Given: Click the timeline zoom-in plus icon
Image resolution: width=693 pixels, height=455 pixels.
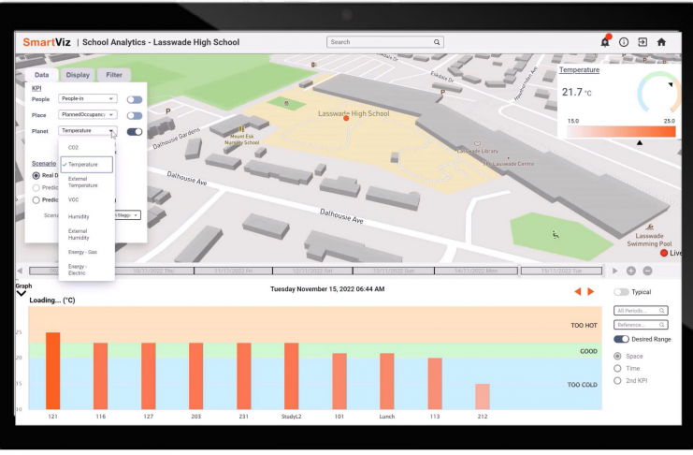Looking at the screenshot, I should pyautogui.click(x=631, y=271).
